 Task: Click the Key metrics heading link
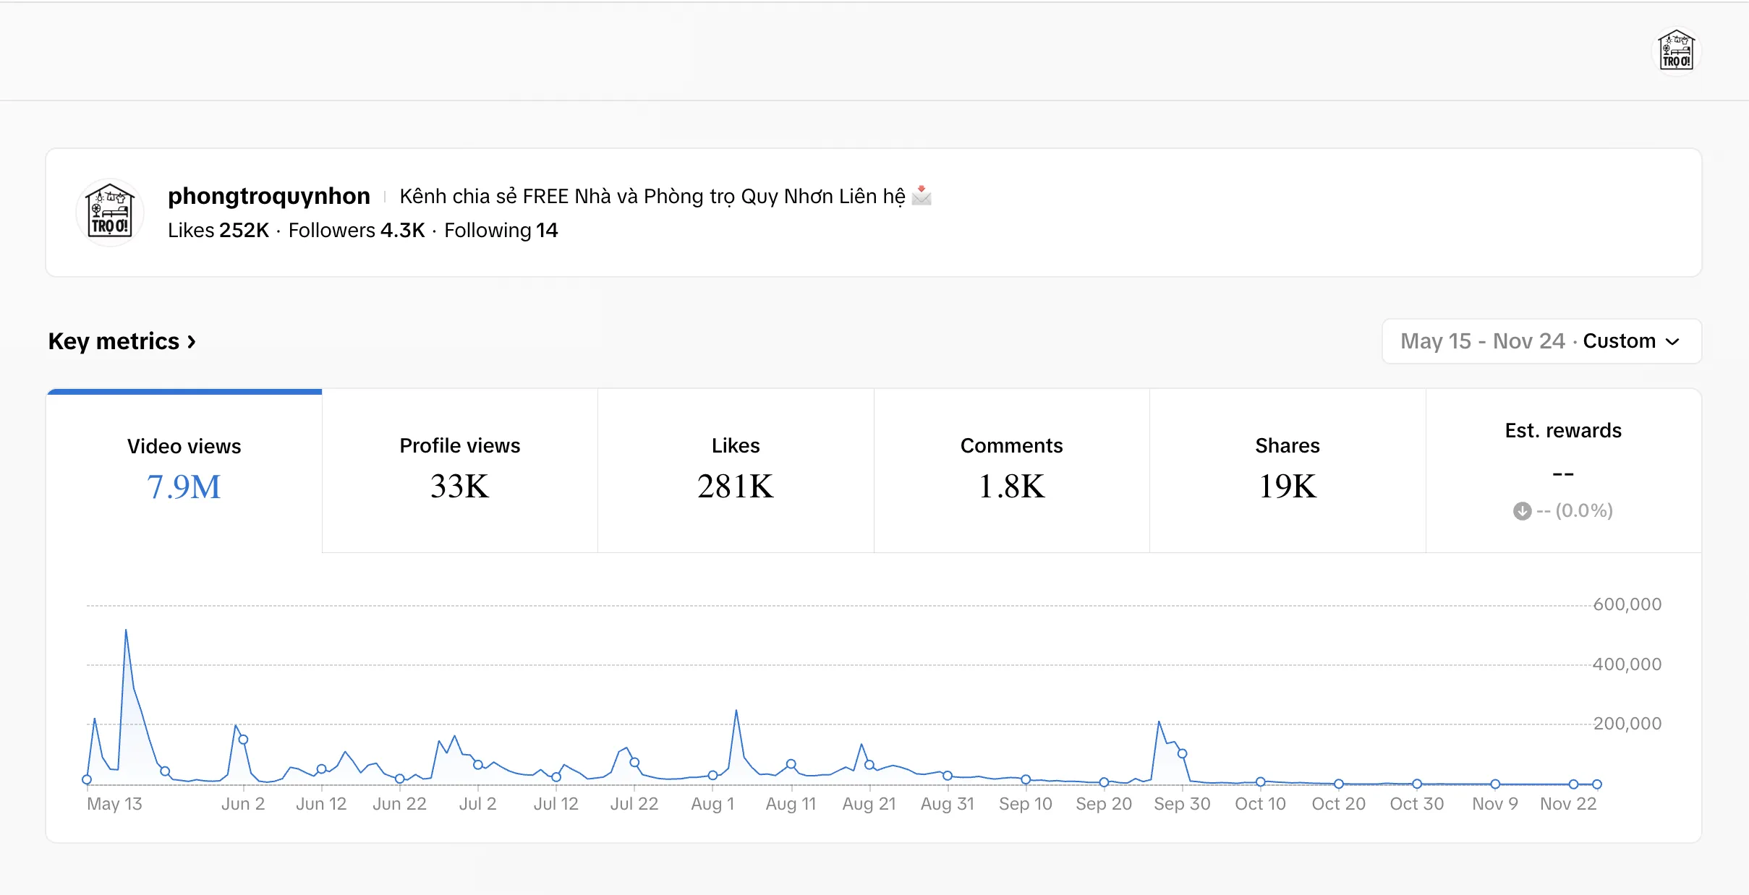(x=114, y=341)
